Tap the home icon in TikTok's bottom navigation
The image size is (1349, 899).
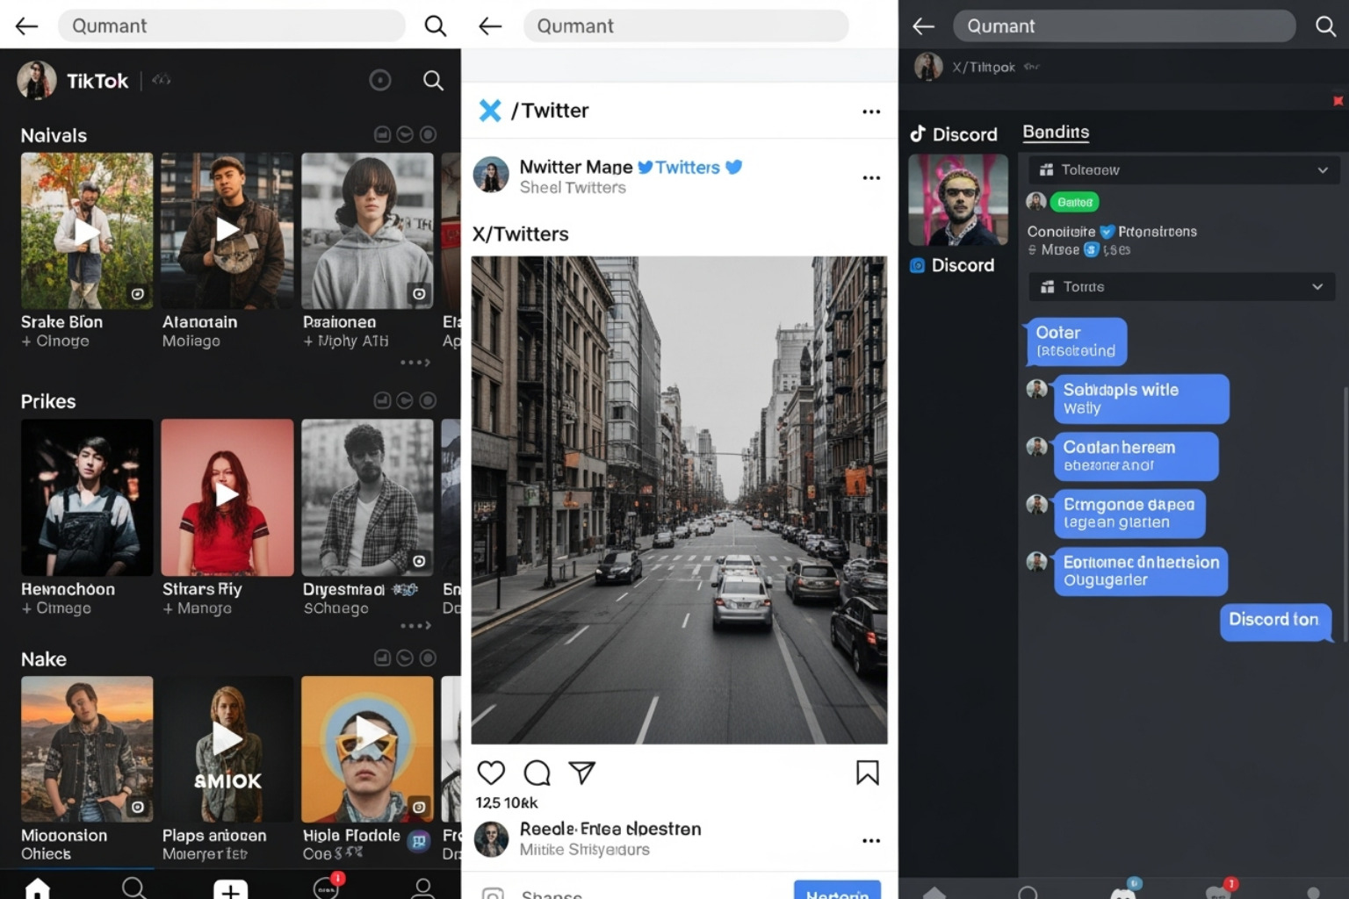(x=38, y=888)
